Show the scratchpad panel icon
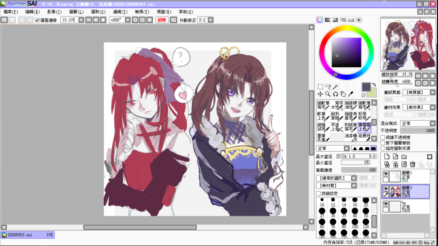The width and height of the screenshot is (438, 246). tap(359, 20)
